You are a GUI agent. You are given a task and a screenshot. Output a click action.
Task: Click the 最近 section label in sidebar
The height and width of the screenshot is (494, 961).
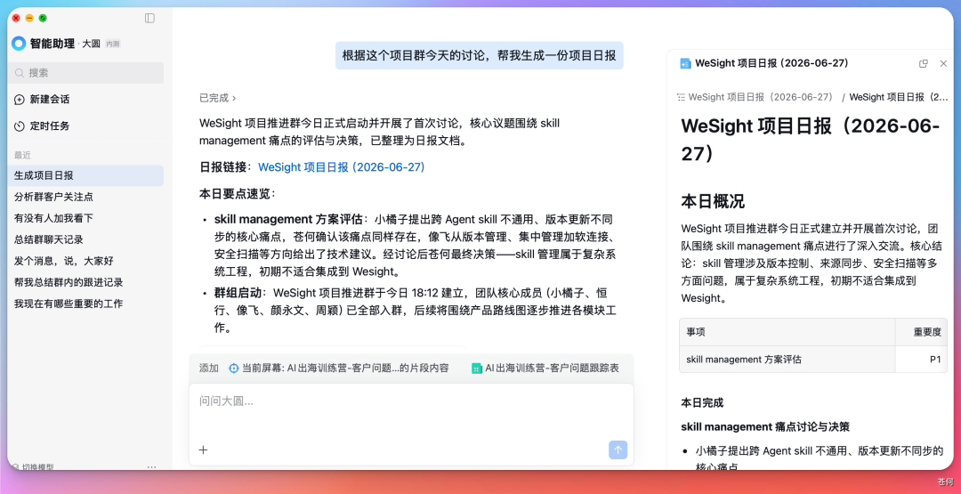point(22,156)
